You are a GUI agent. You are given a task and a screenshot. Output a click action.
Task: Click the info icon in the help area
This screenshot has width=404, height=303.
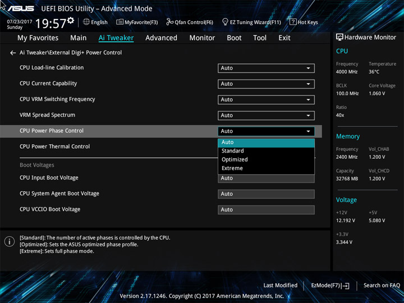coord(10,241)
